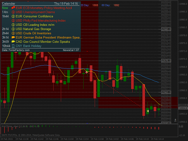Screen dimensions: 188x141
Task: Click the '19 Feb 2015' date axis label
Action: point(7,139)
